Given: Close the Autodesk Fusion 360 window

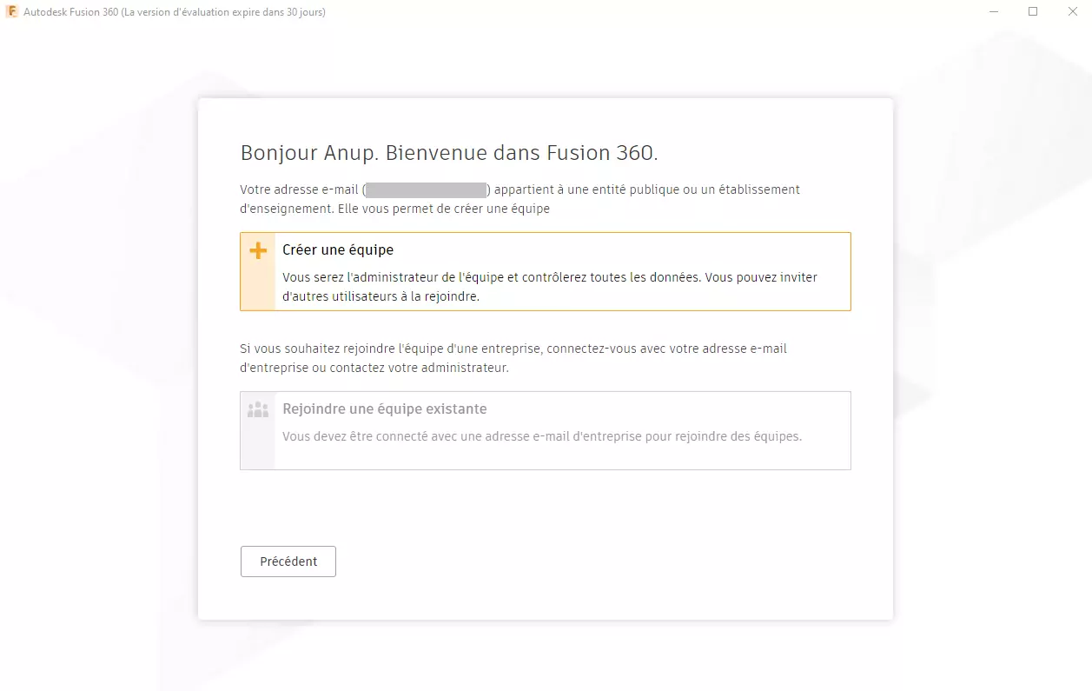Looking at the screenshot, I should pos(1072,12).
